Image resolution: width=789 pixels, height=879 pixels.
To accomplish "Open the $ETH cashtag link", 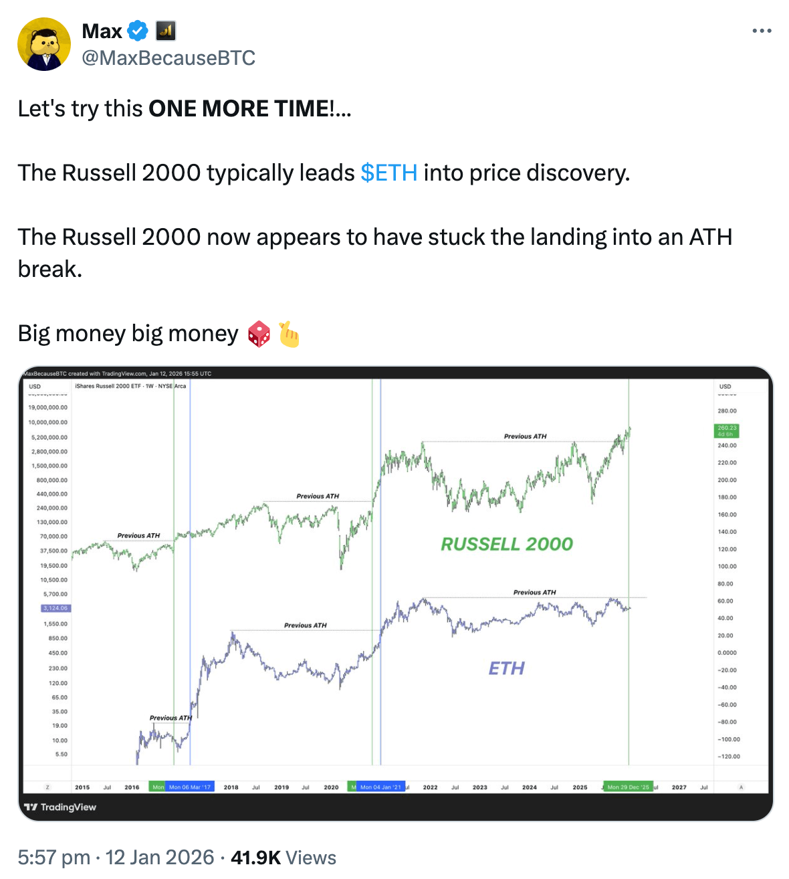I will tap(389, 173).
